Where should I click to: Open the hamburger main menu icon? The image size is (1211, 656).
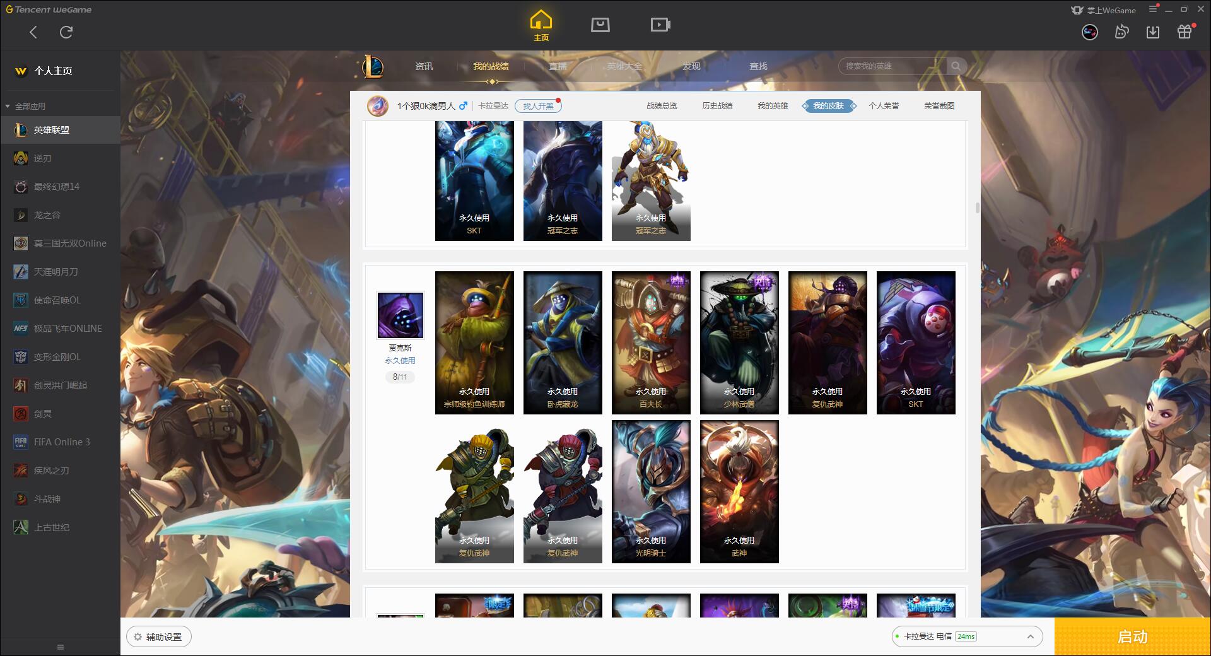tap(1153, 9)
